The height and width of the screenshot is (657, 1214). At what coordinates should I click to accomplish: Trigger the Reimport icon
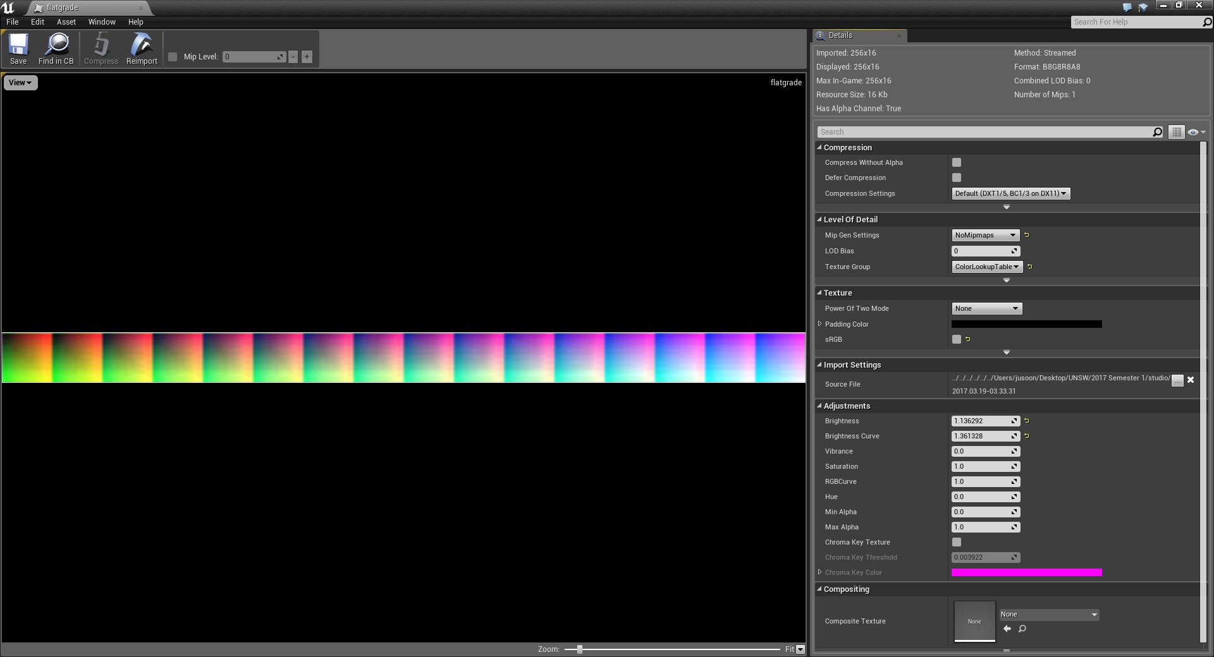pos(141,49)
